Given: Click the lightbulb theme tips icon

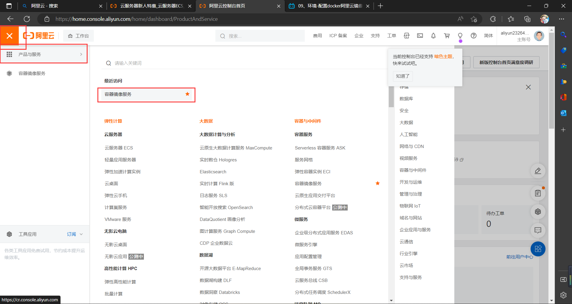Looking at the screenshot, I should 460,36.
